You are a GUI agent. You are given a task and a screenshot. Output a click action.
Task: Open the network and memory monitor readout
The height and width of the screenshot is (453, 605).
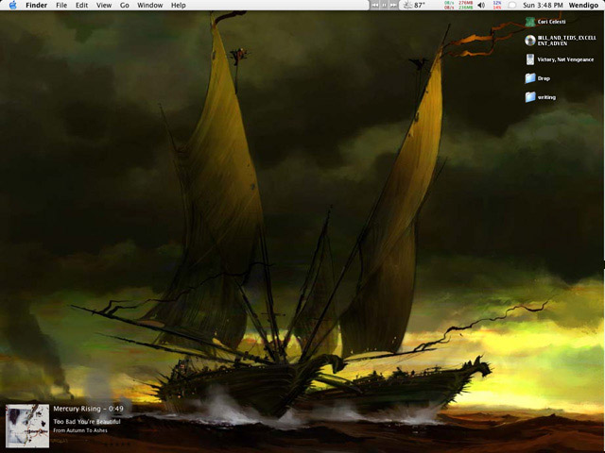(458, 5)
